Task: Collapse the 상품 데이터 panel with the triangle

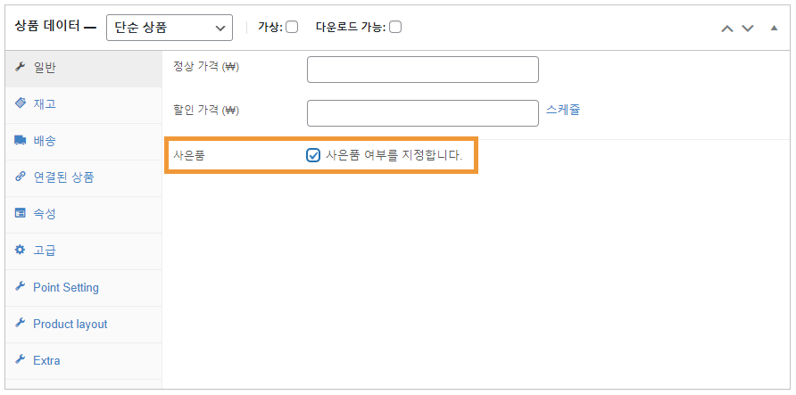Action: coord(775,28)
